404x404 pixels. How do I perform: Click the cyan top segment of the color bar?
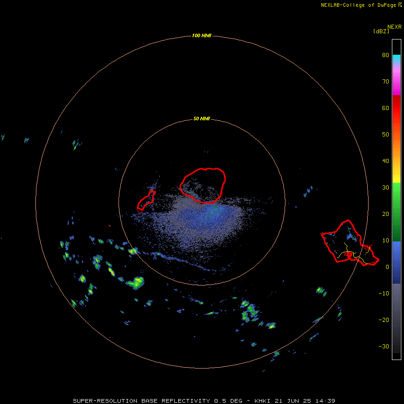pos(396,58)
